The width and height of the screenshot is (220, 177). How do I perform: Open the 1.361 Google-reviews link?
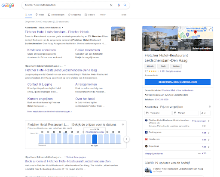171,71
